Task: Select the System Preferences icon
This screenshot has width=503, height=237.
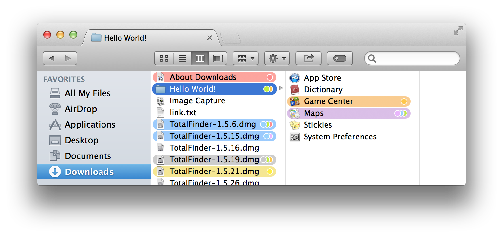Action: [x=295, y=137]
